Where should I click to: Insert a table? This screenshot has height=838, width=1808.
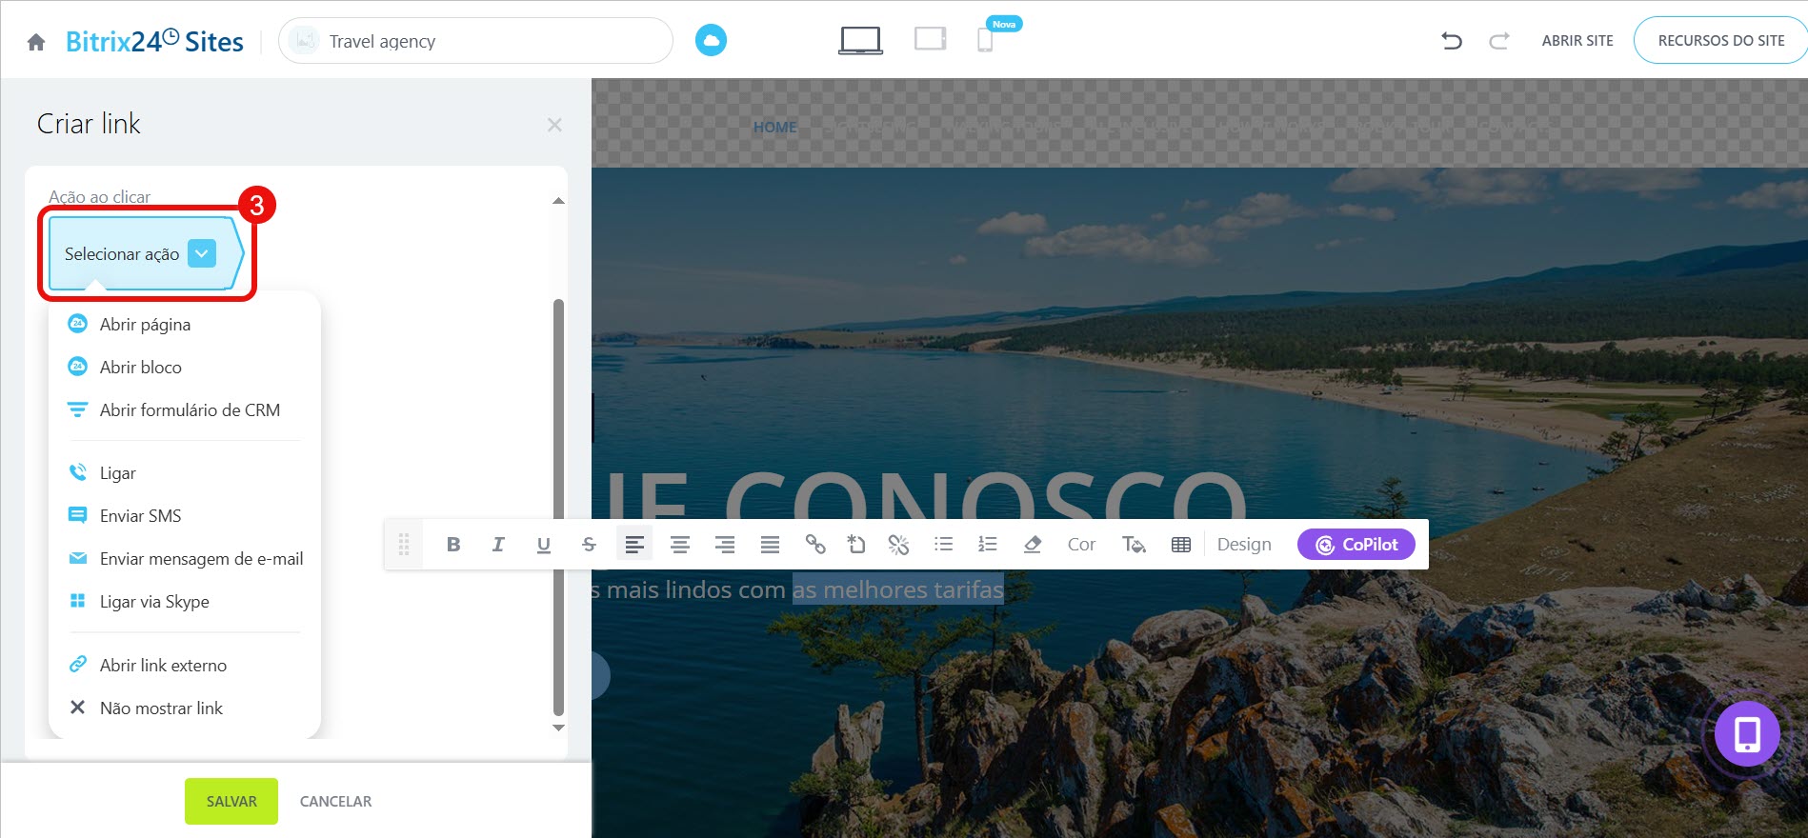[1181, 545]
